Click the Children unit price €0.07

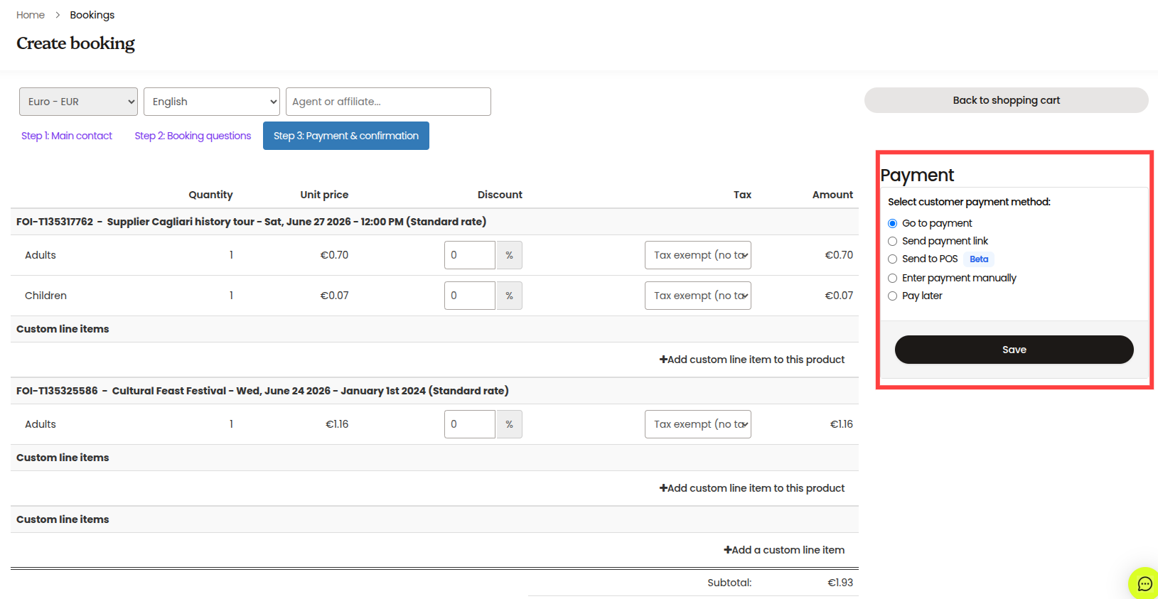(334, 296)
